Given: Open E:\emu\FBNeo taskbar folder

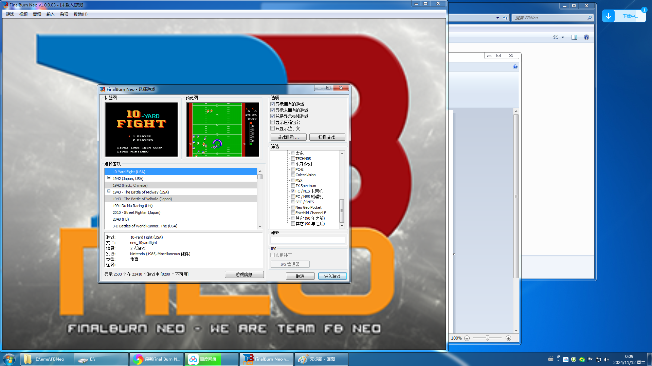Looking at the screenshot, I should point(48,359).
